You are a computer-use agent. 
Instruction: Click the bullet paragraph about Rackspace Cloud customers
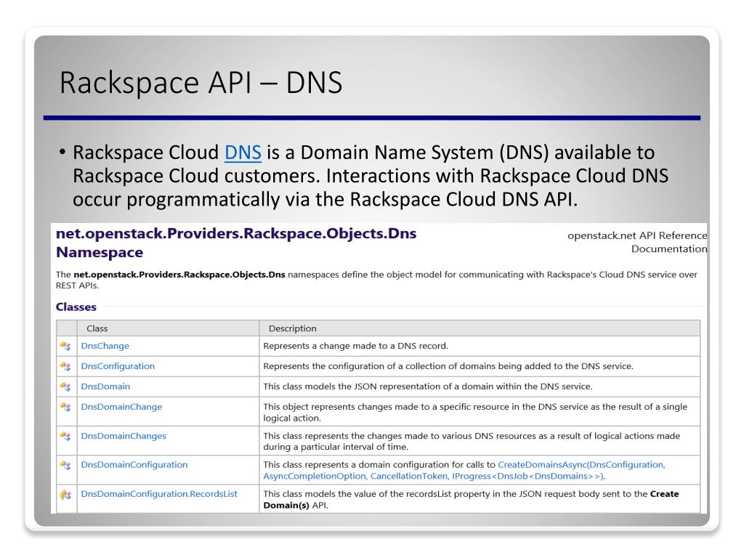(370, 176)
